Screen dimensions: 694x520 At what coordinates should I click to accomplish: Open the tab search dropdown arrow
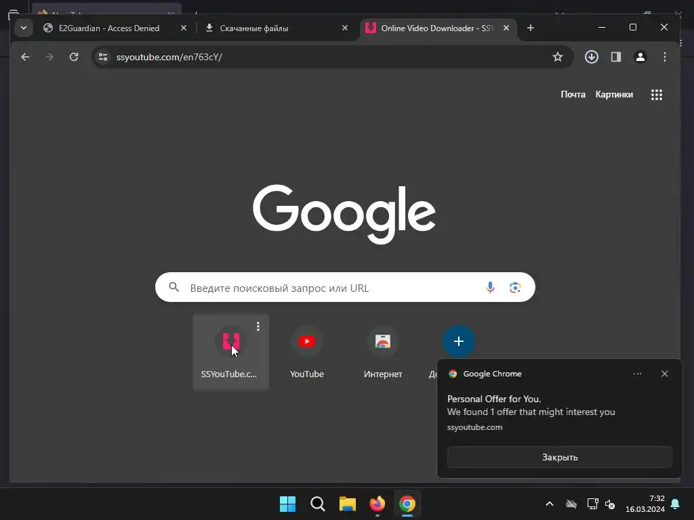[24, 28]
